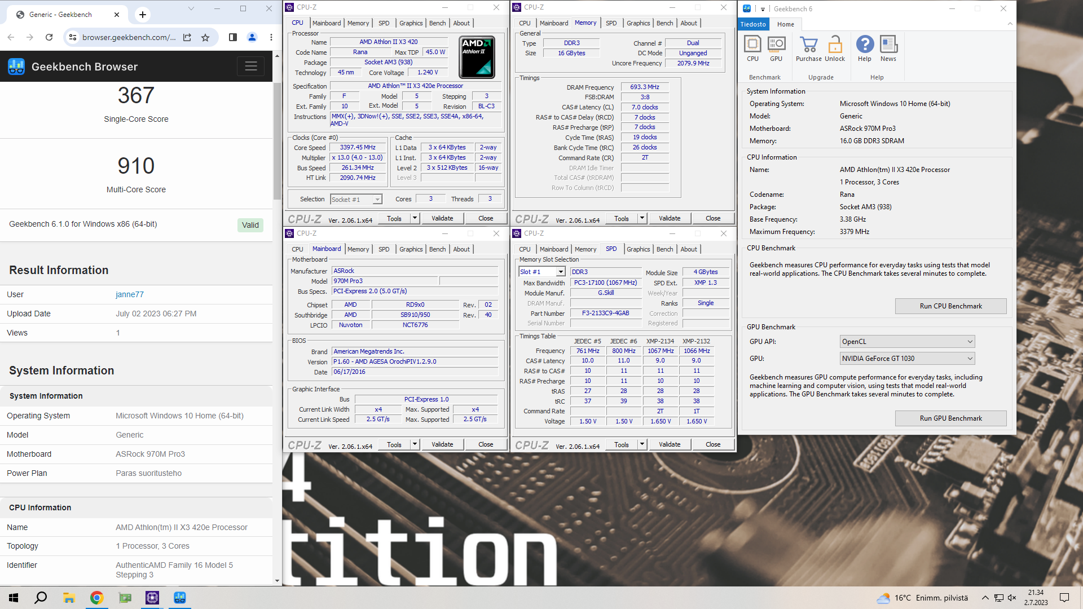Image resolution: width=1083 pixels, height=609 pixels.
Task: Click Close button in bottom-right CPU-Z SPD window
Action: click(713, 444)
